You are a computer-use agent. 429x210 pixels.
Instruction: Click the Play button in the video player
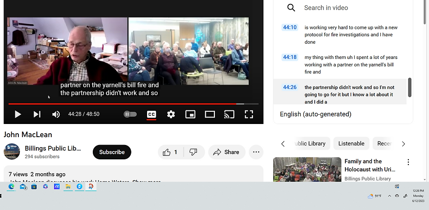(x=18, y=114)
